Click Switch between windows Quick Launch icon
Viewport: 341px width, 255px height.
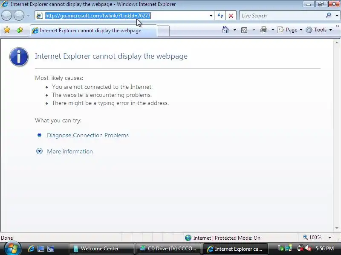click(51, 249)
